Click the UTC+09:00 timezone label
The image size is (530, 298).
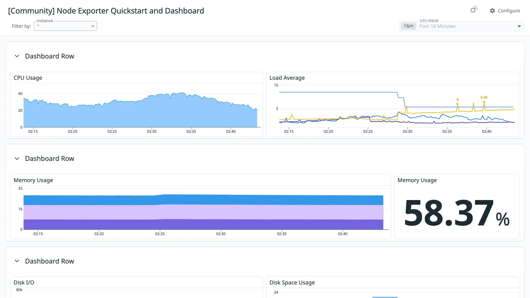pyautogui.click(x=429, y=21)
